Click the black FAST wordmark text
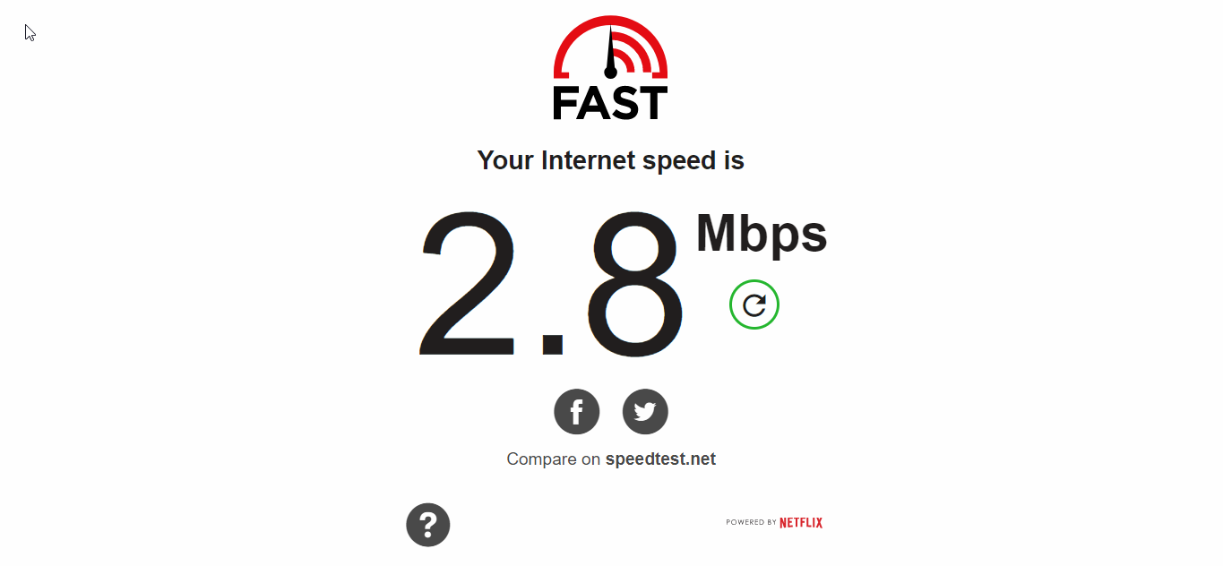Image resolution: width=1223 pixels, height=566 pixels. [610, 102]
